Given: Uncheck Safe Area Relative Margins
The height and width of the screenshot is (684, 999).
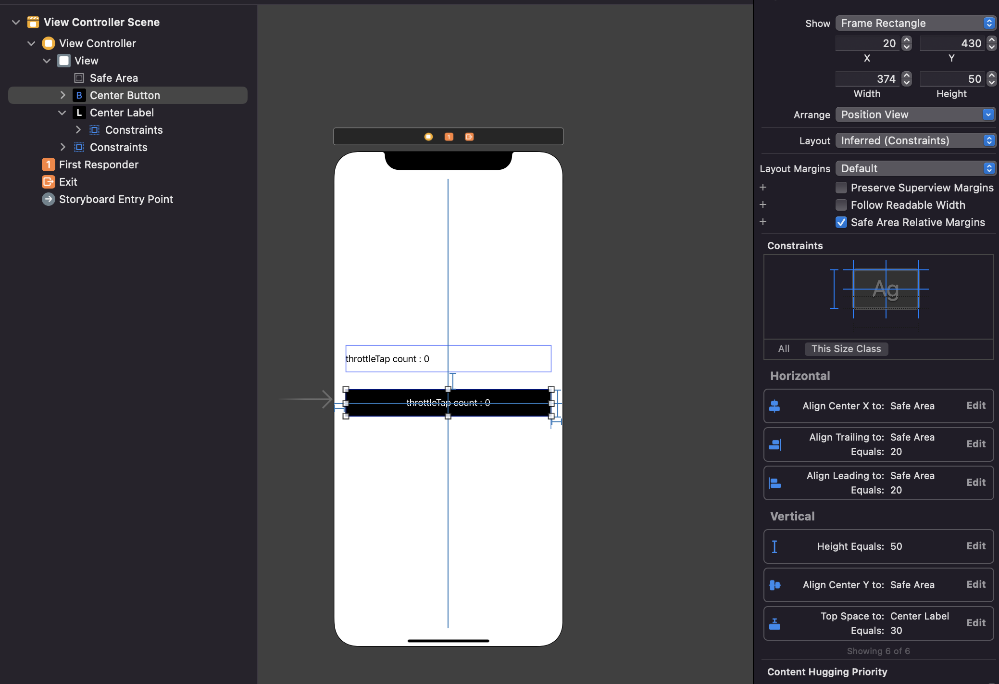Looking at the screenshot, I should coord(841,222).
